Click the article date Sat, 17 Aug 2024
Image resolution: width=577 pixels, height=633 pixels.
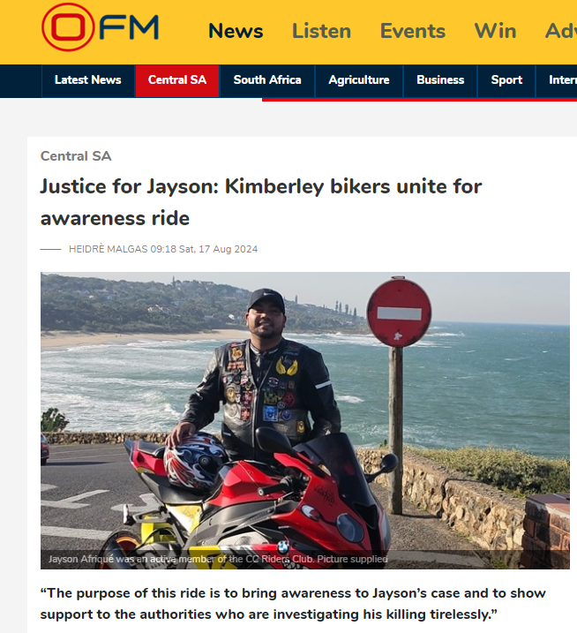(218, 249)
